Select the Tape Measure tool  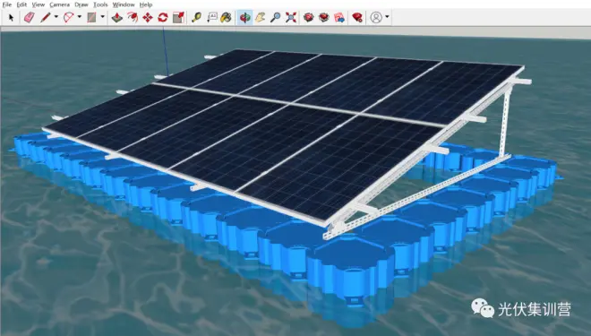tap(196, 17)
